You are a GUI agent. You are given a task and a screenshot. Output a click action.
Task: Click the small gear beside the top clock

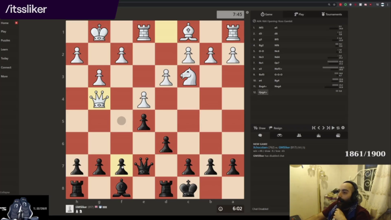pyautogui.click(x=247, y=12)
